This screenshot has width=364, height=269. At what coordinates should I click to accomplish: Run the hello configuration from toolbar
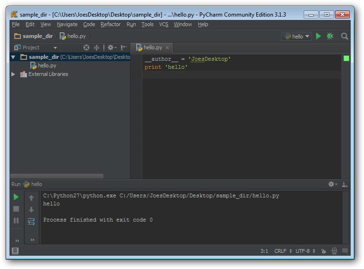tap(318, 36)
